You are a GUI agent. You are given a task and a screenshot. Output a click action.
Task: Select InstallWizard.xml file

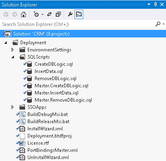point(45,129)
